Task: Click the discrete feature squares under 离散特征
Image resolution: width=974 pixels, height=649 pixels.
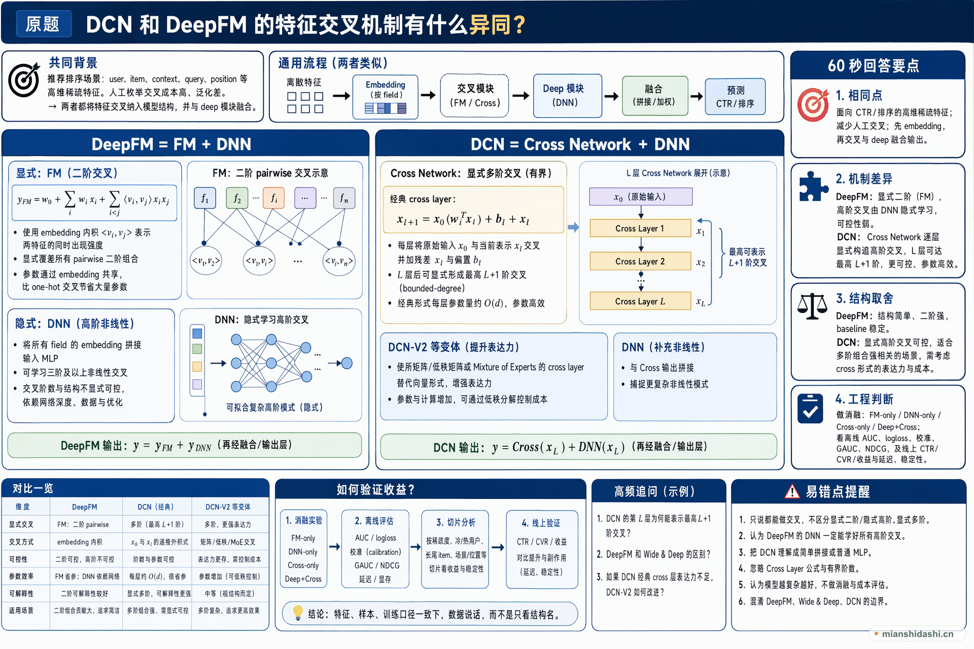Action: tap(305, 102)
